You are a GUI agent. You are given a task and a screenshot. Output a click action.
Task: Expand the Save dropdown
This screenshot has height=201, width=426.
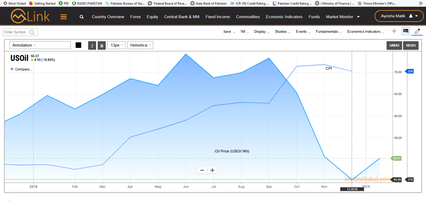click(229, 32)
